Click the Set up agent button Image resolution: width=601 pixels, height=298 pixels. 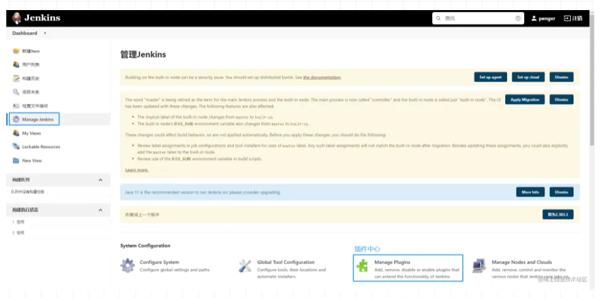(x=490, y=77)
